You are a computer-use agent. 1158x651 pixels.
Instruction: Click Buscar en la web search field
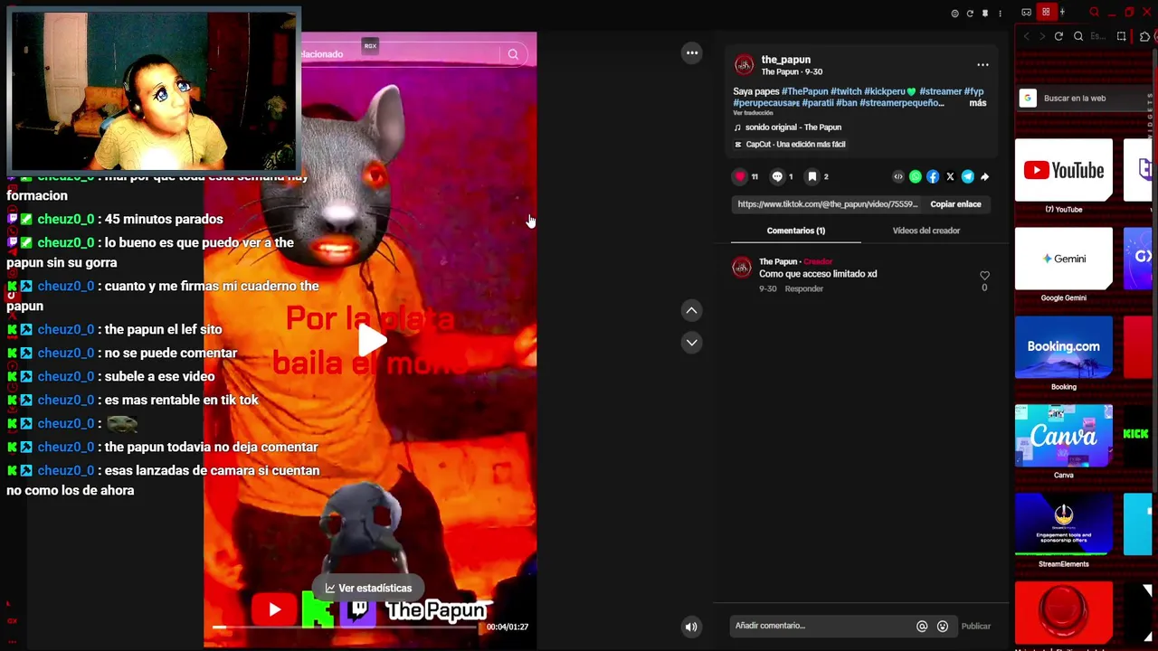[x=1086, y=98]
